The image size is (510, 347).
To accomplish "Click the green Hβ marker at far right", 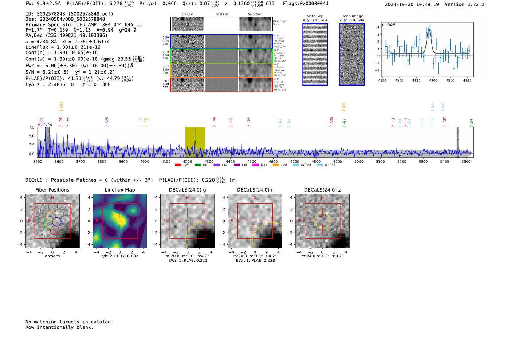I will pyautogui.click(x=471, y=122).
